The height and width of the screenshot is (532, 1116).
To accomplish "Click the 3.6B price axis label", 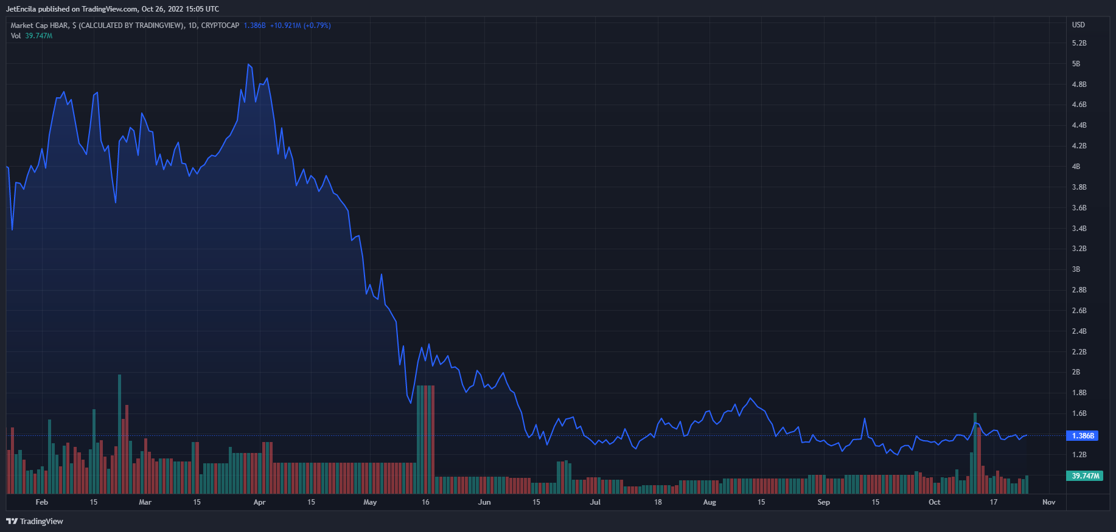I will click(1079, 208).
